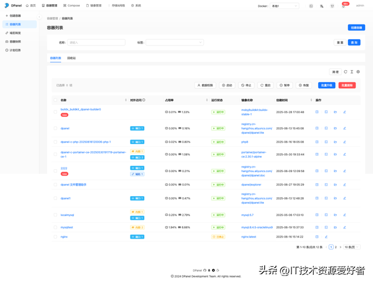Click the language translate icon in header
Screen dimensions: 373x283
[322, 6]
